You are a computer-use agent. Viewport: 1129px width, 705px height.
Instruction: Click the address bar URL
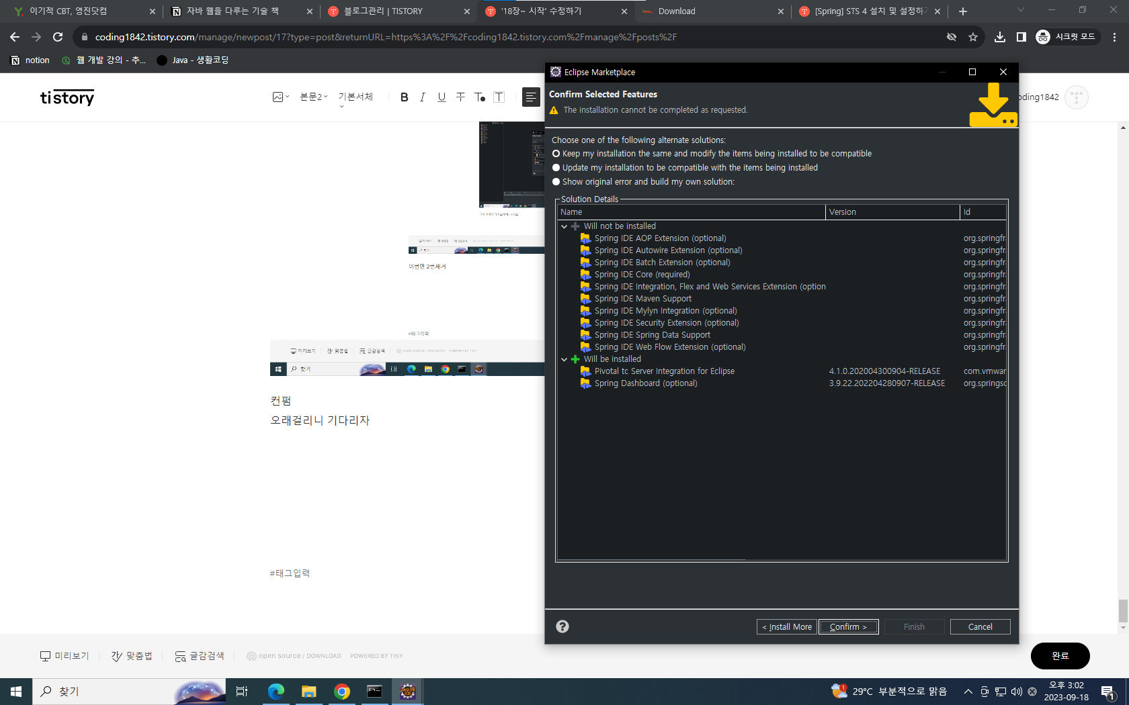click(x=386, y=37)
